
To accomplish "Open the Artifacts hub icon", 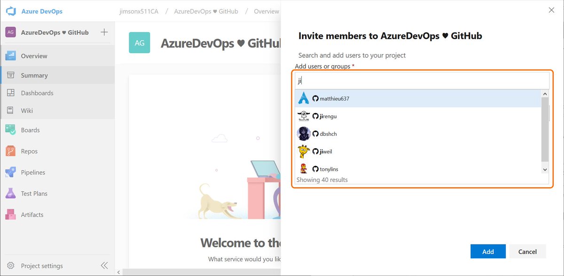I will coord(11,214).
